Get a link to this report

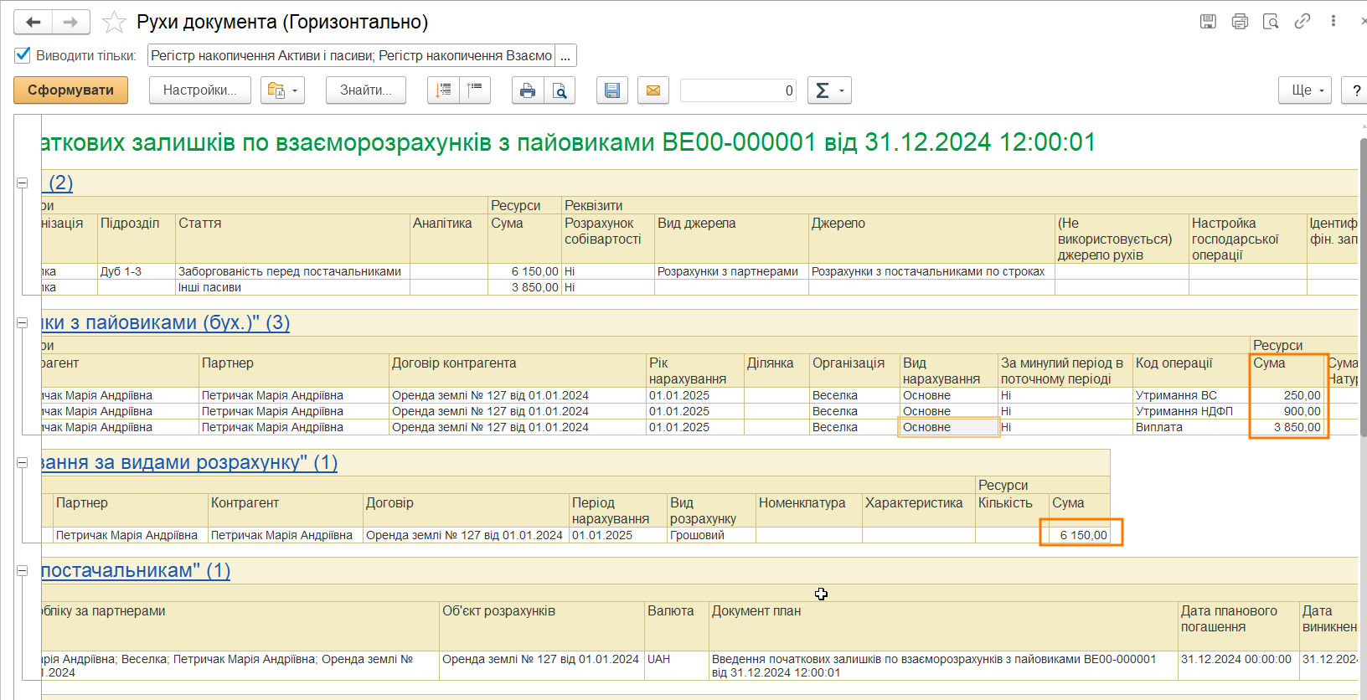1303,22
